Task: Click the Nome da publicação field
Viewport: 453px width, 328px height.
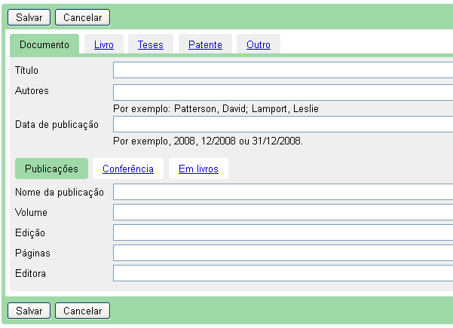Action: pyautogui.click(x=283, y=192)
